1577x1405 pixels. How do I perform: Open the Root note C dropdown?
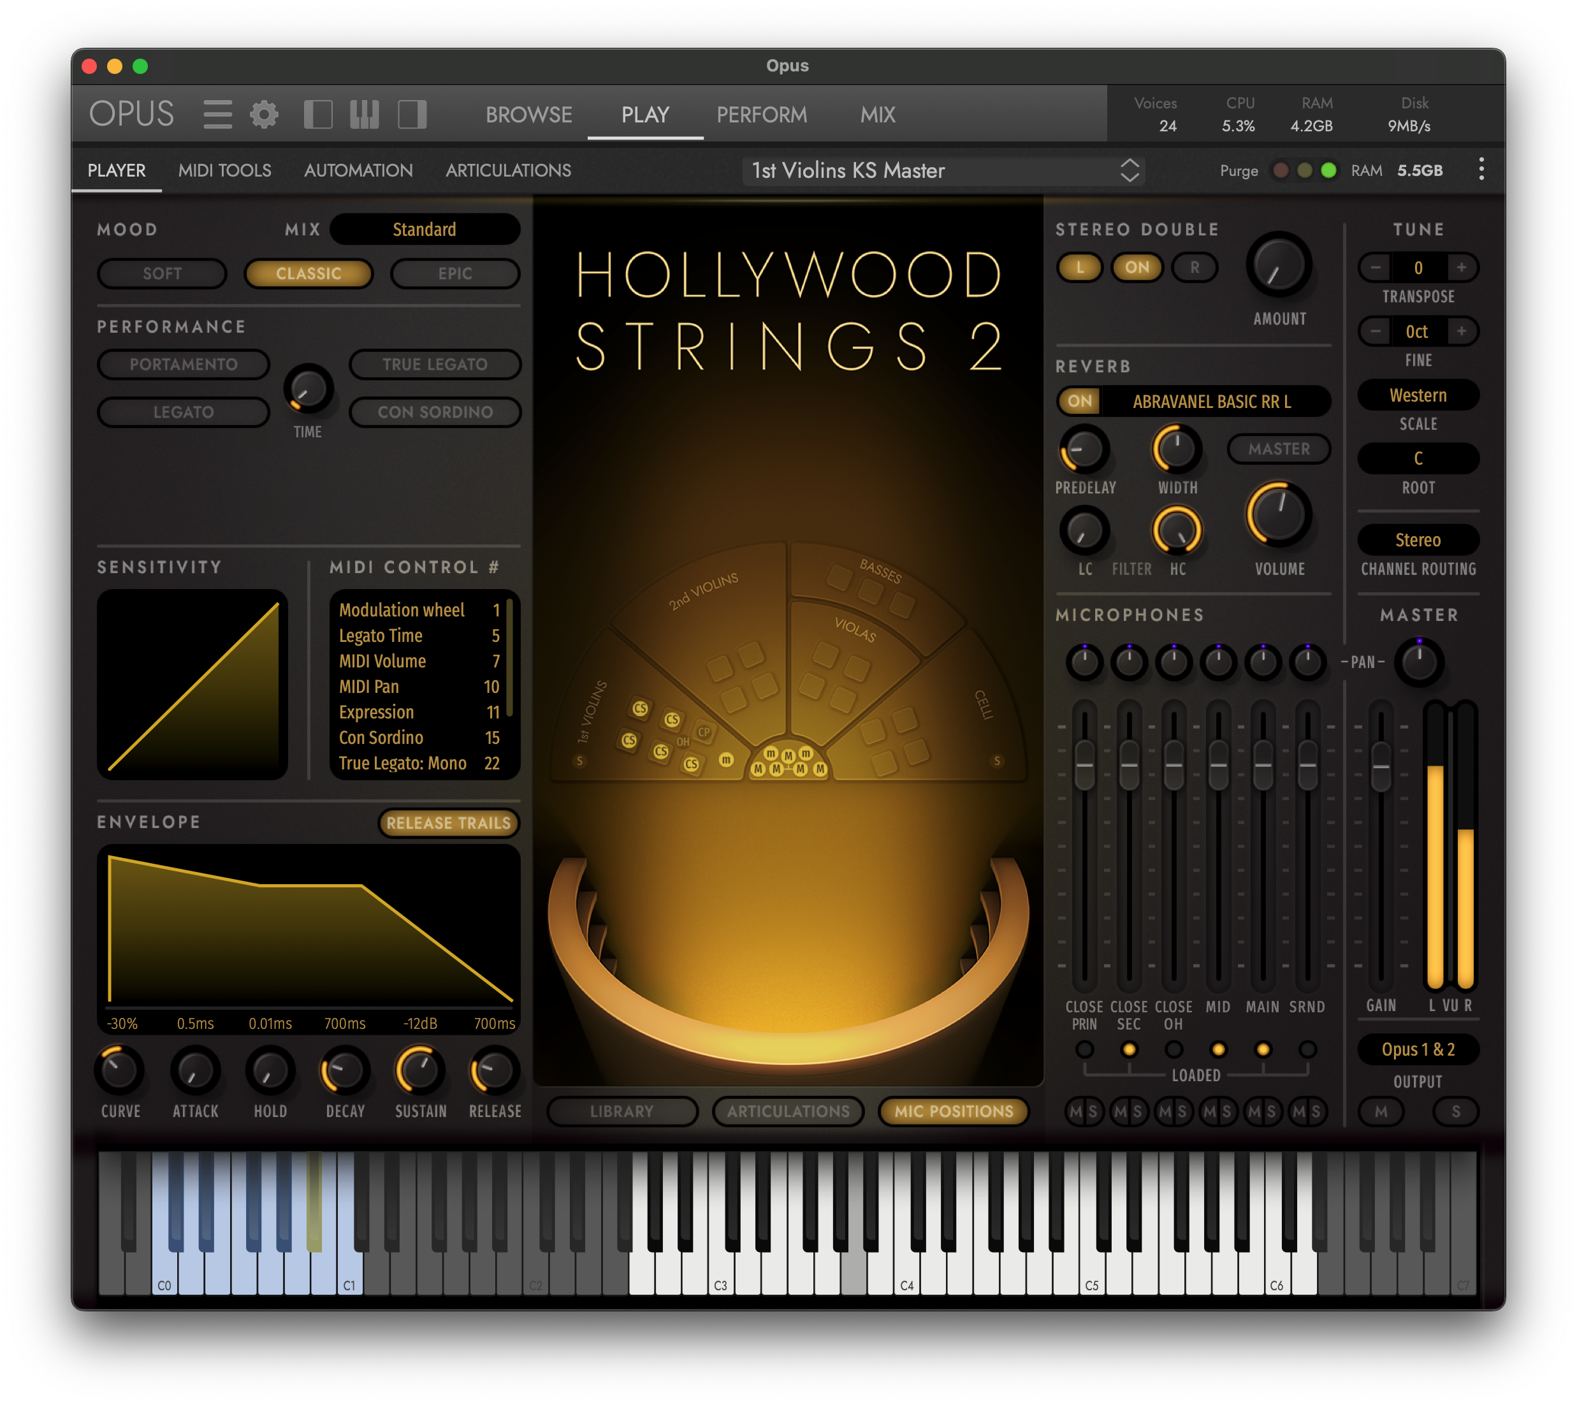click(1418, 458)
